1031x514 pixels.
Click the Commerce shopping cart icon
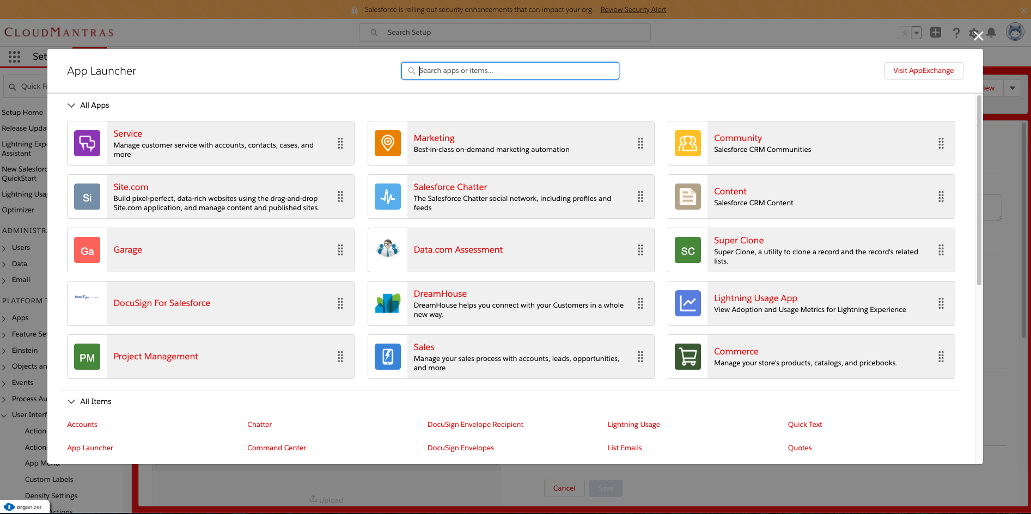coord(687,357)
